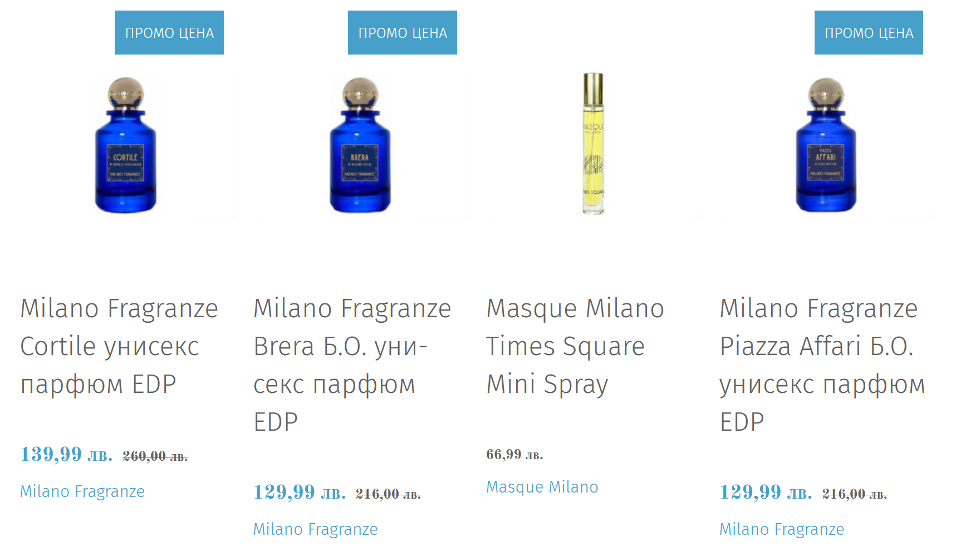This screenshot has height=556, width=956.
Task: Open the Piazza Affari perfume bottle image
Action: tap(826, 146)
